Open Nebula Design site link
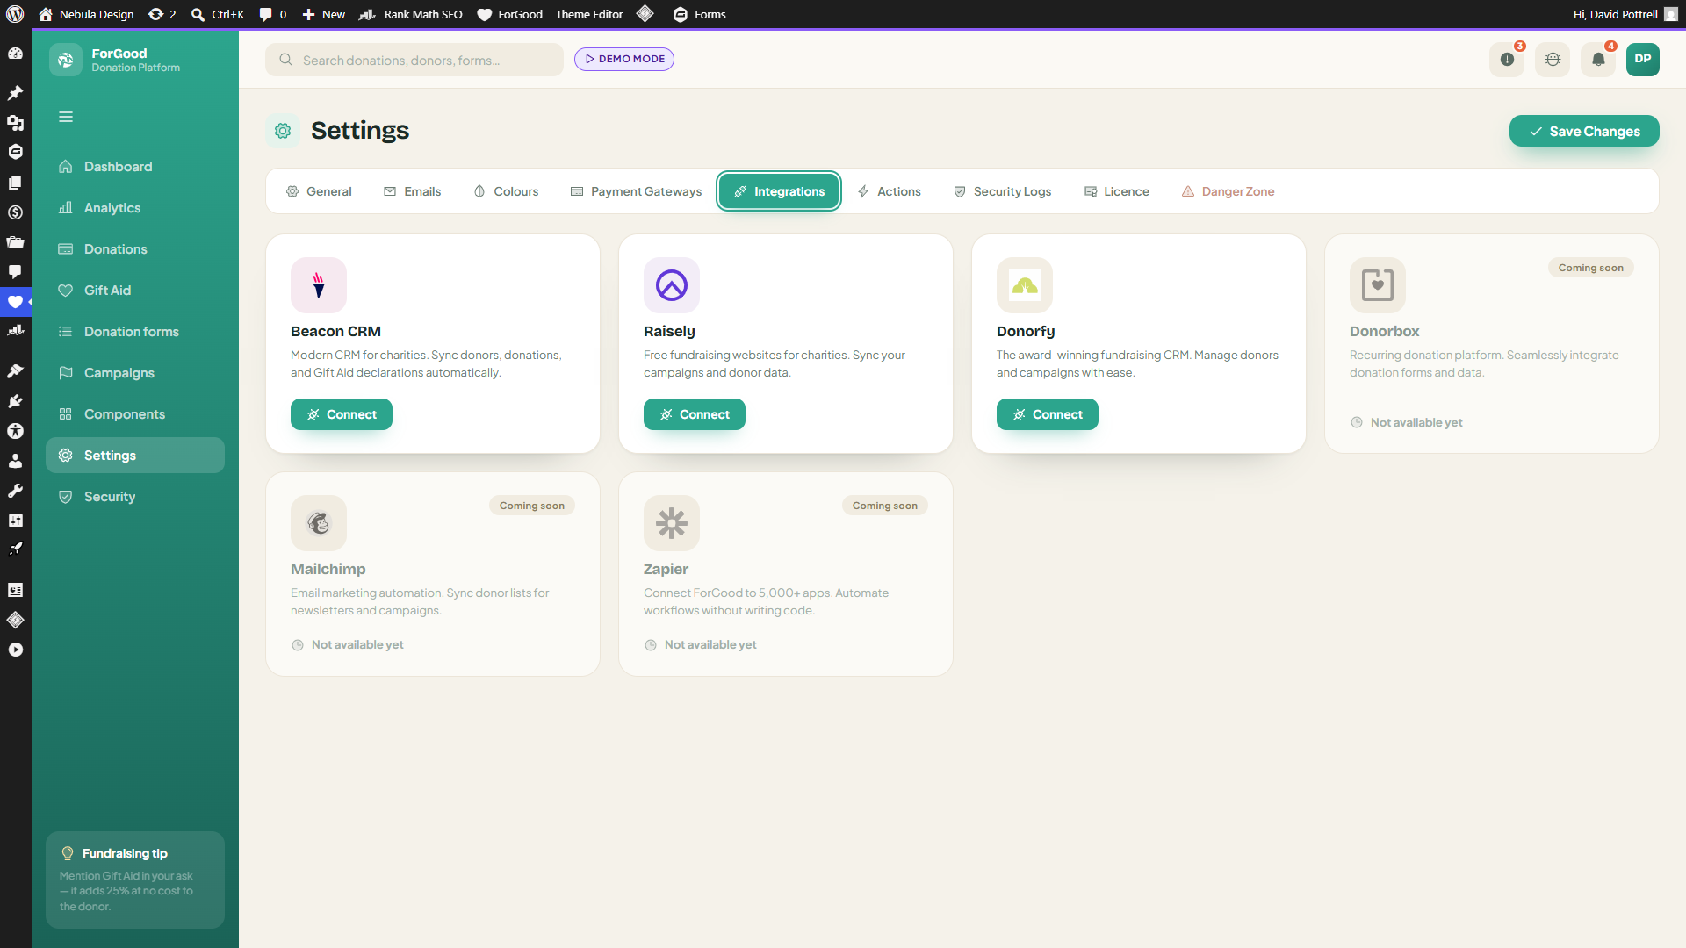This screenshot has height=948, width=1686. click(87, 14)
